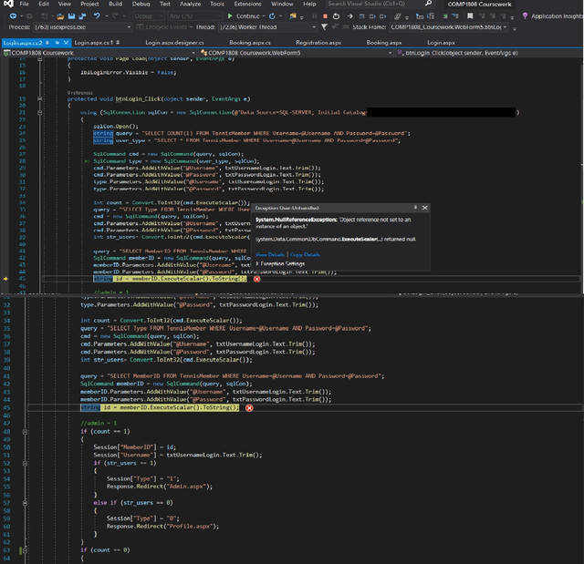Switch to the Login.aspx.cs:1 tab
Screen dimensions: 584x564
[x=93, y=43]
